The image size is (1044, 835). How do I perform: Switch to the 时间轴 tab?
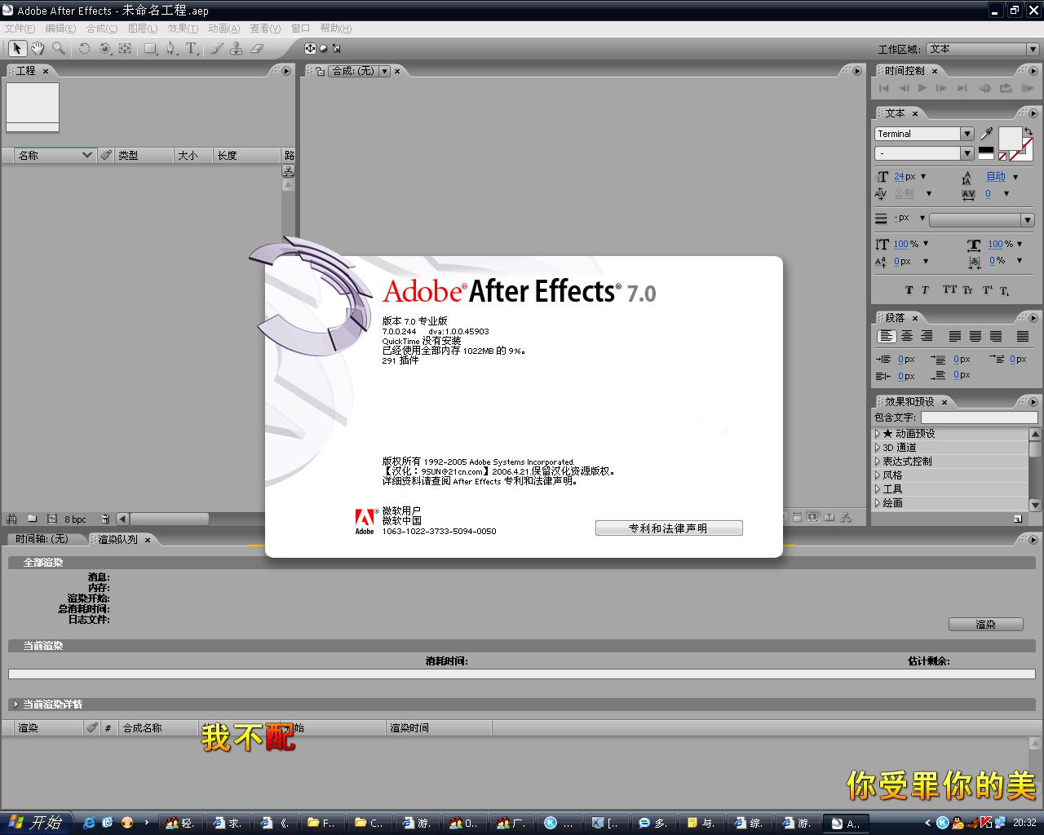(x=42, y=539)
